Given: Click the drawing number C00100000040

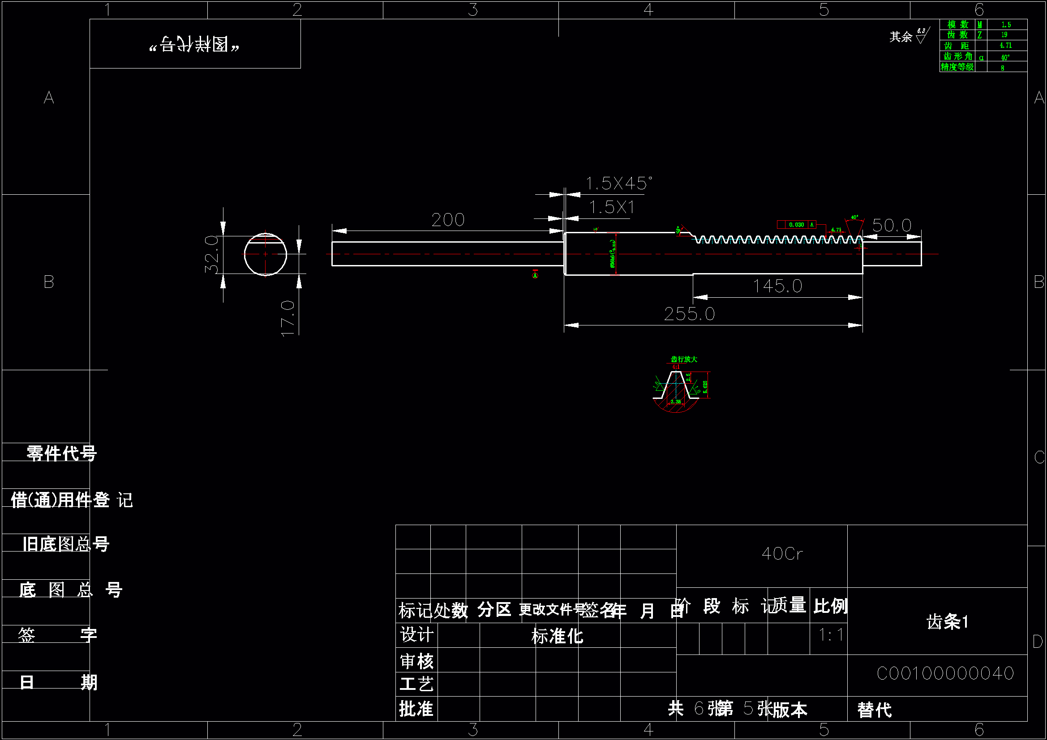Looking at the screenshot, I should pos(945,673).
